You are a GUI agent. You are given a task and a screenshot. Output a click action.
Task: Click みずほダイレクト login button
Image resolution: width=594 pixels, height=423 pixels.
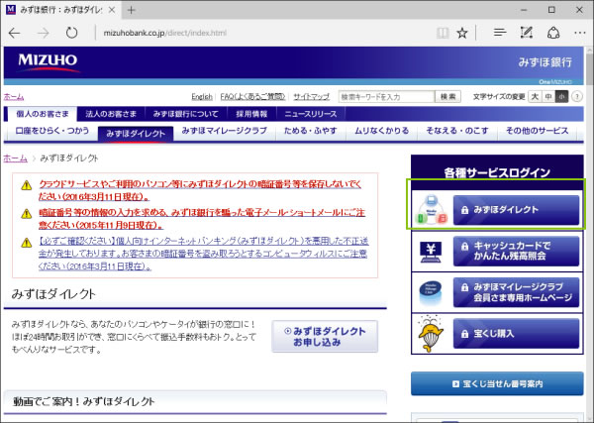[516, 210]
